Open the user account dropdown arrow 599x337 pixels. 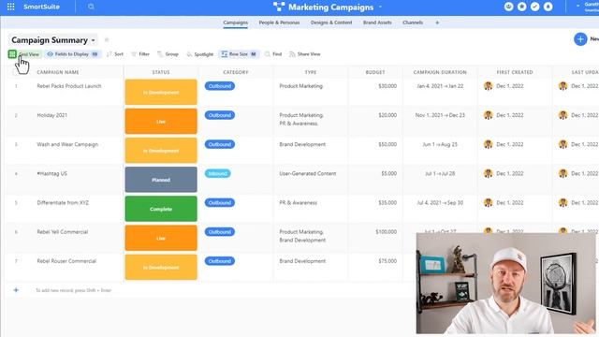click(578, 7)
